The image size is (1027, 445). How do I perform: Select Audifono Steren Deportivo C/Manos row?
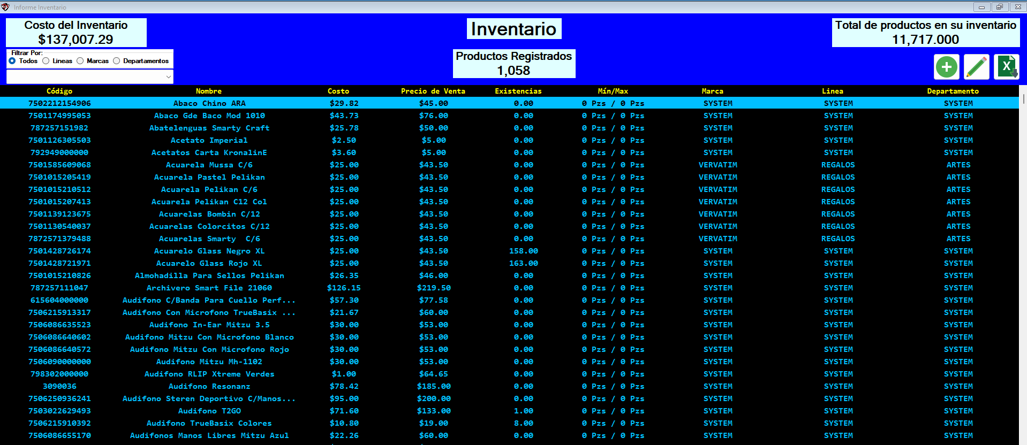(509, 398)
